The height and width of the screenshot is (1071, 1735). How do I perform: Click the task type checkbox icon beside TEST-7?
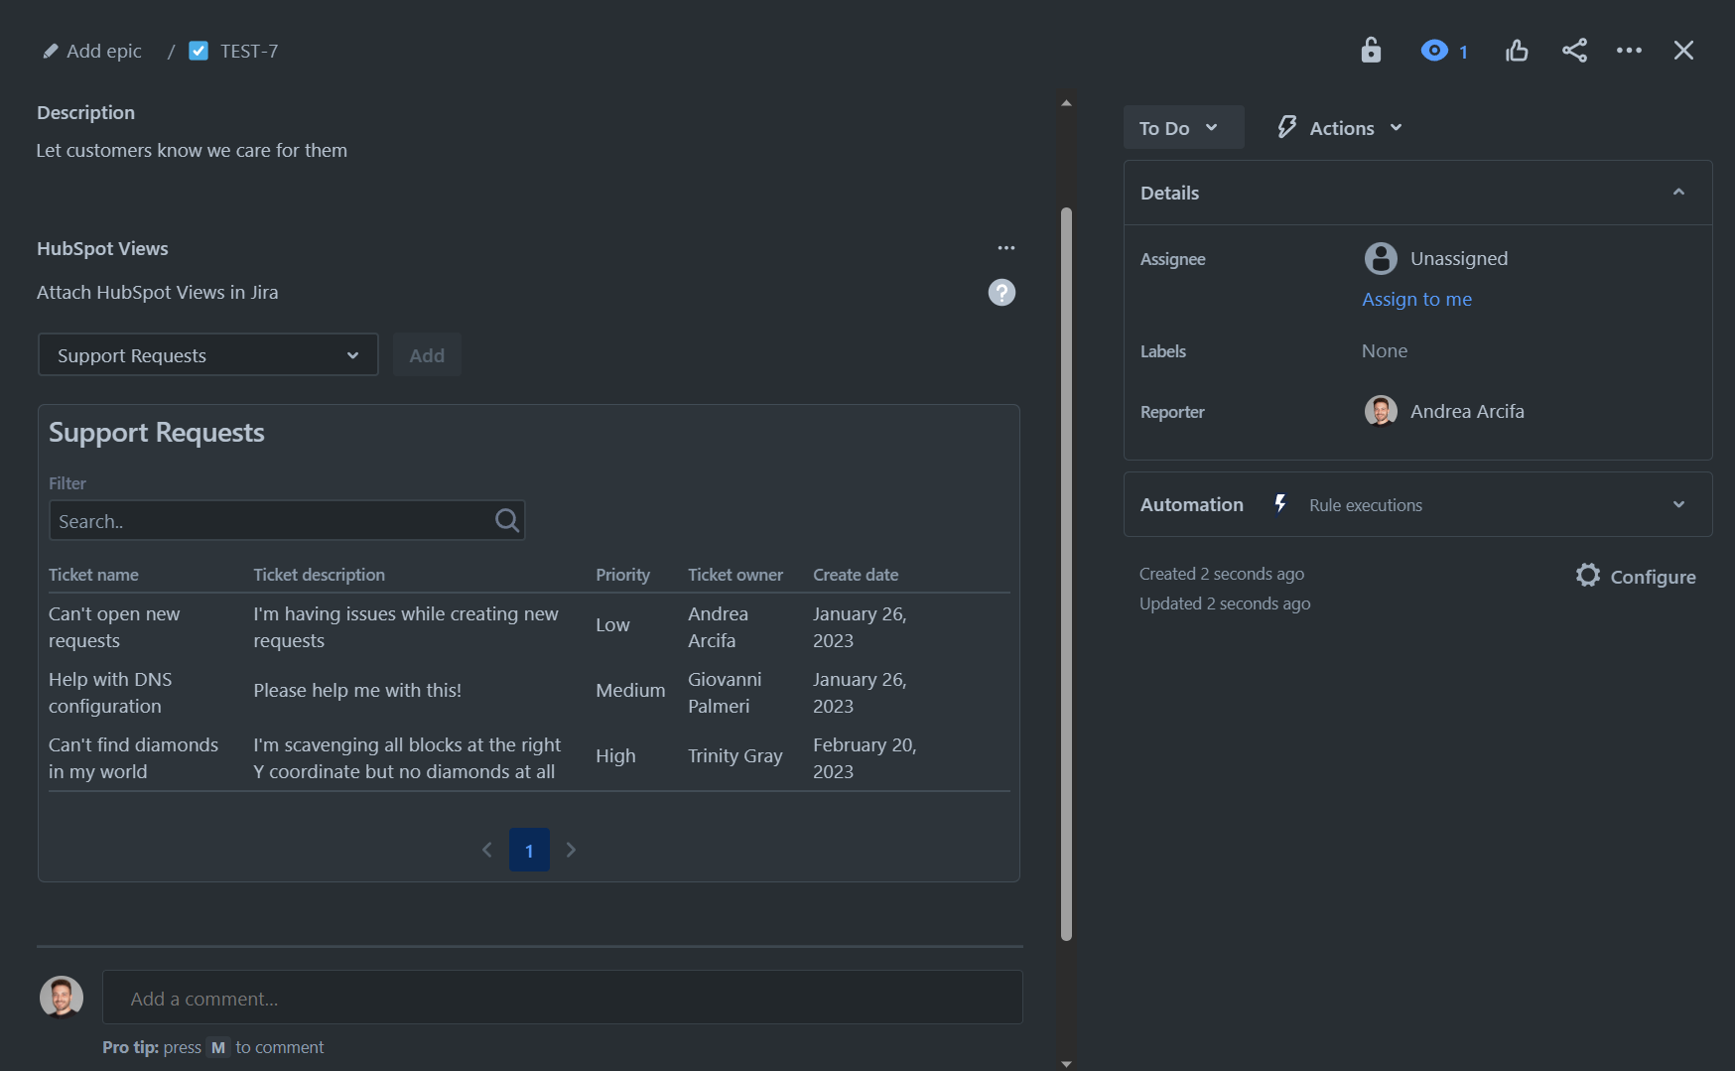(199, 51)
